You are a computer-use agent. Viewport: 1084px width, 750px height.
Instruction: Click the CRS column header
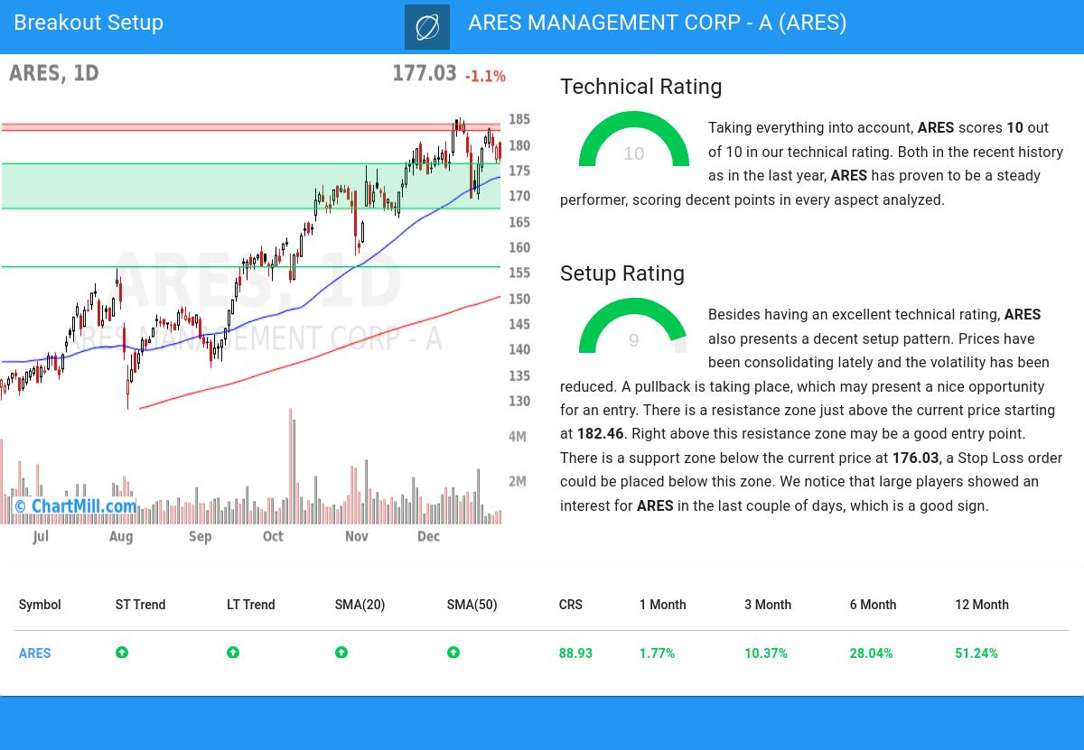(x=571, y=605)
